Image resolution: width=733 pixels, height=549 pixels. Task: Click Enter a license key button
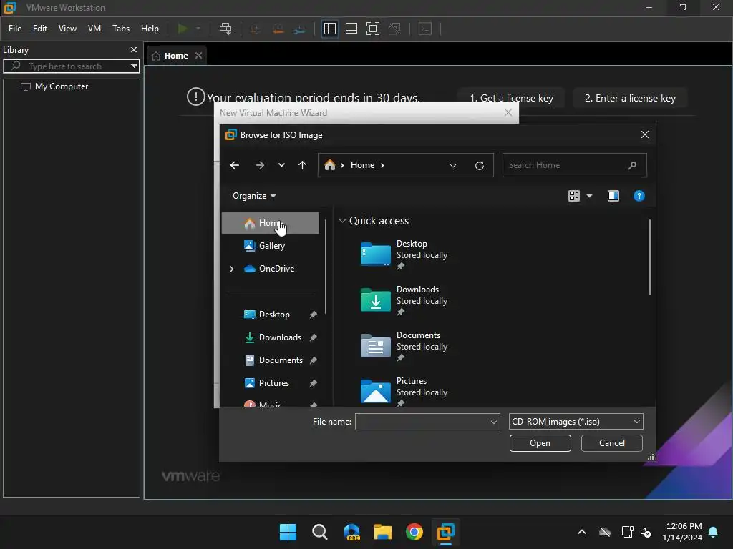(630, 98)
